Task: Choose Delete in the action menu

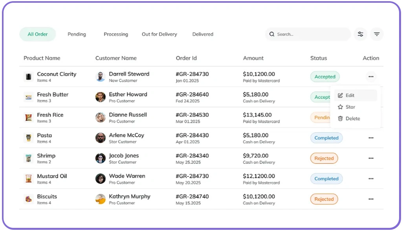Action: 355,118
